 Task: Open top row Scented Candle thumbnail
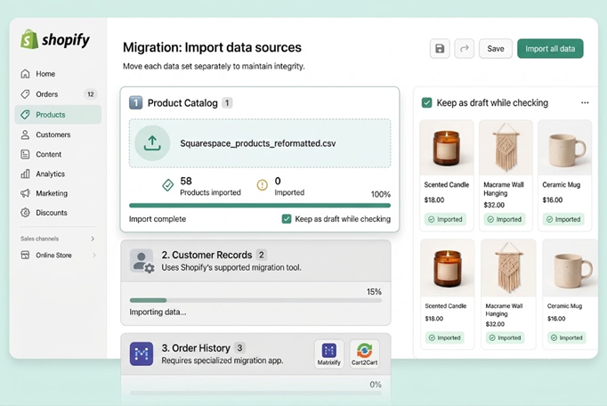[447, 148]
